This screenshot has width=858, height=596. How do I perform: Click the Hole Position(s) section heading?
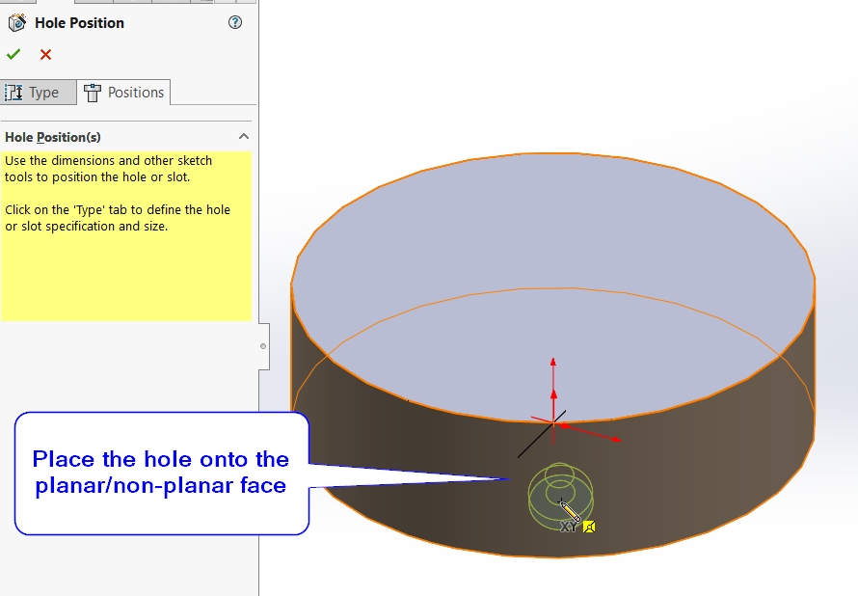coord(53,137)
